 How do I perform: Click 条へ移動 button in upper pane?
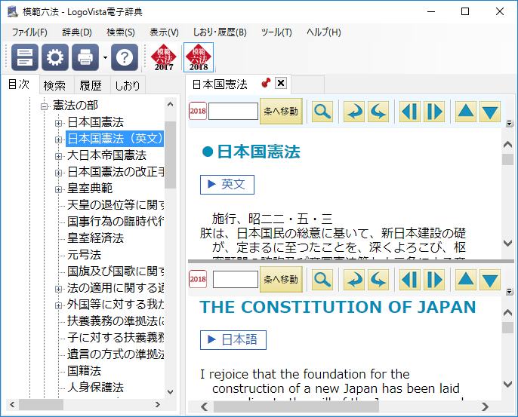pyautogui.click(x=281, y=111)
